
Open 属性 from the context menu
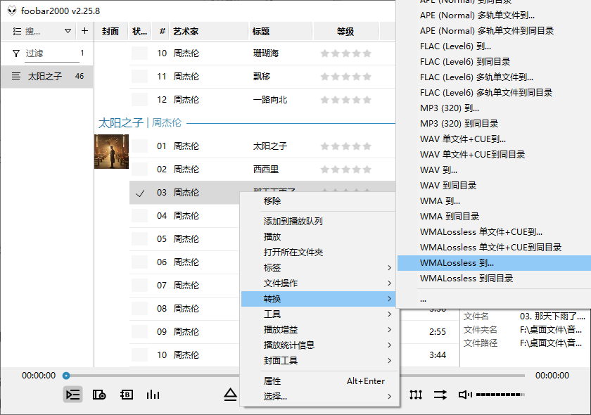[318, 381]
